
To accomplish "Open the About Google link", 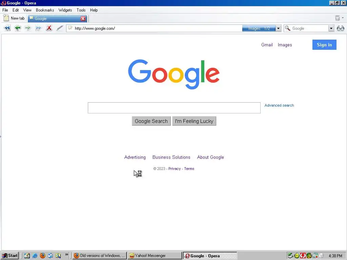I will click(210, 157).
